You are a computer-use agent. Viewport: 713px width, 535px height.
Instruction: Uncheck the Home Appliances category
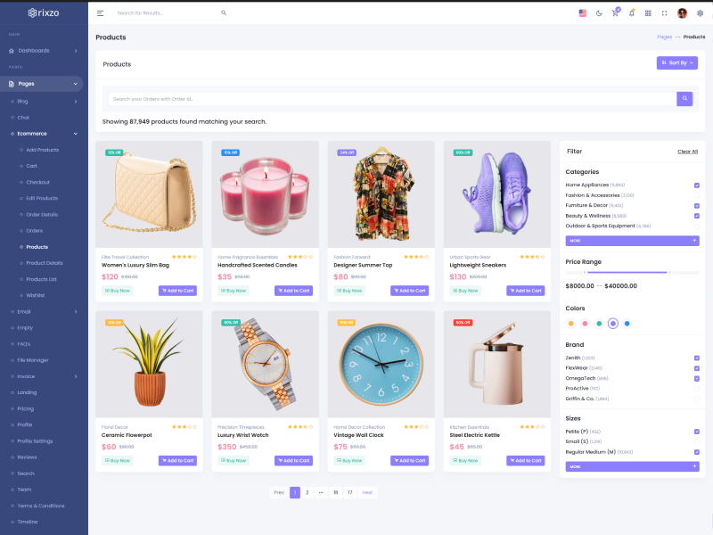pos(696,185)
